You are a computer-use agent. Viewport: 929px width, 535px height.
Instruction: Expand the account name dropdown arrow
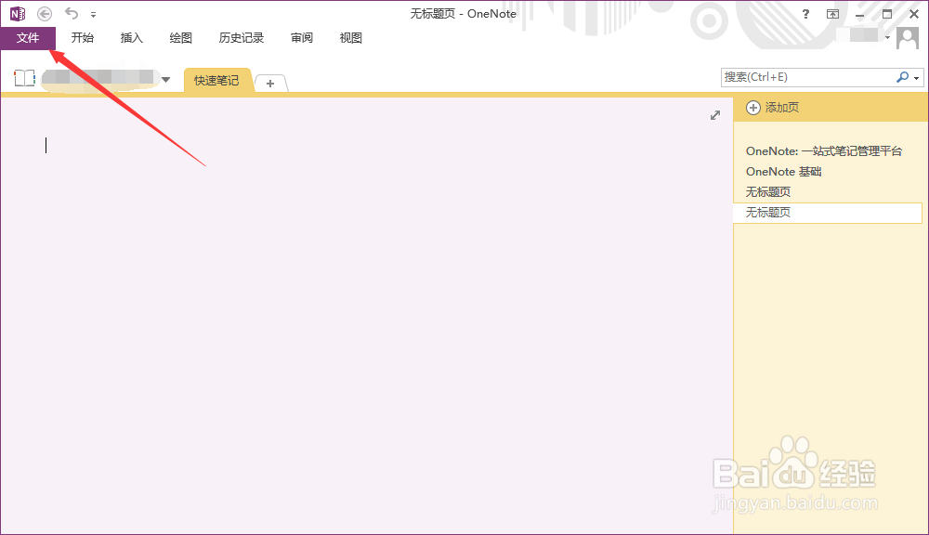887,37
